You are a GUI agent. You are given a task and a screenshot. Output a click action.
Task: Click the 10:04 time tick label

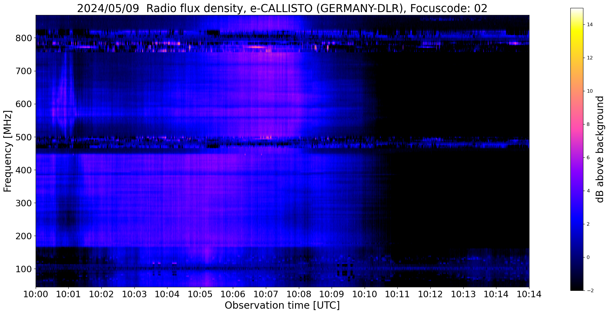(x=167, y=294)
